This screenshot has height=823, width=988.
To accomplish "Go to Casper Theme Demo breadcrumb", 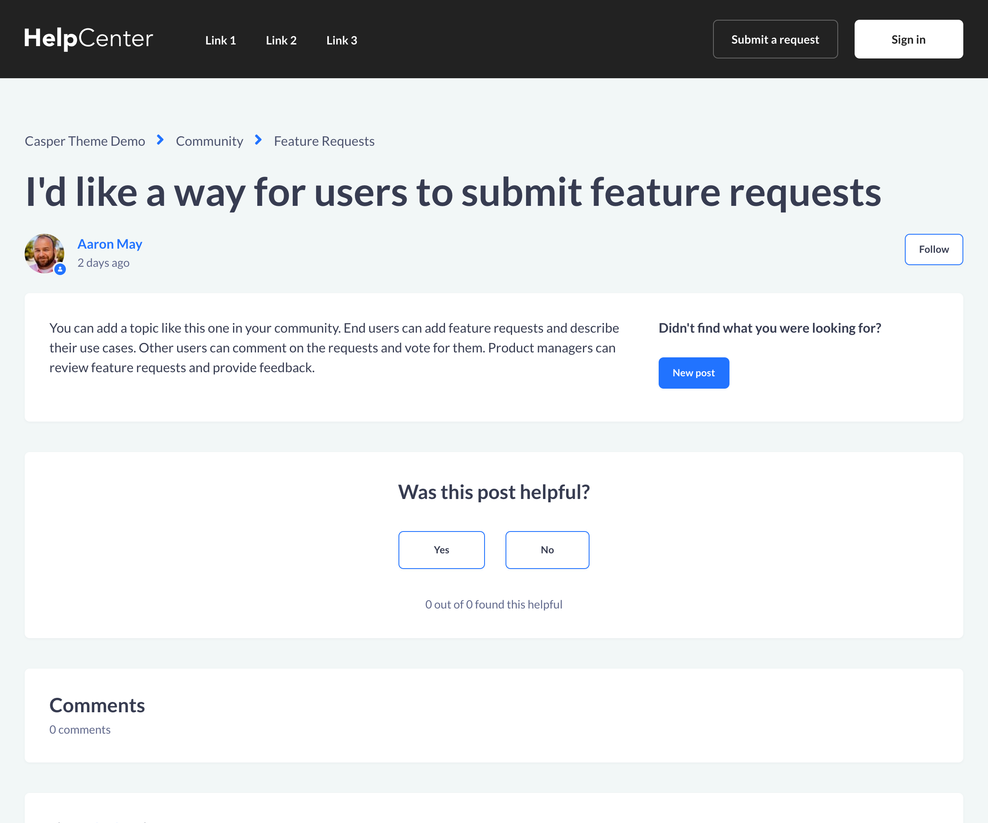I will 85,141.
